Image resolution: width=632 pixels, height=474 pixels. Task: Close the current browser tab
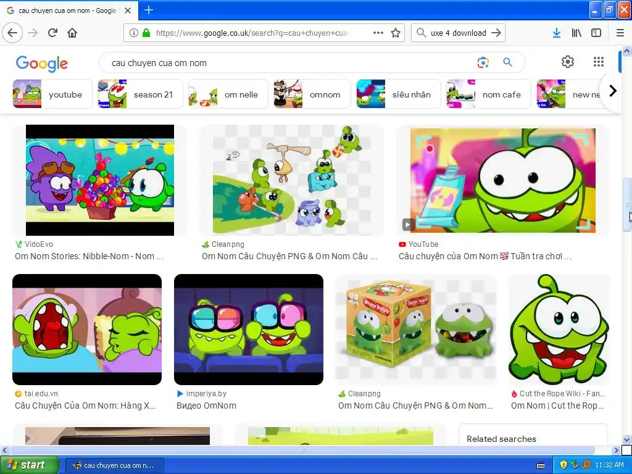(x=127, y=10)
